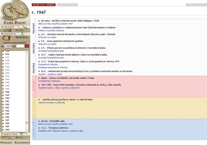Select year 1955 in the year list

click(7, 114)
